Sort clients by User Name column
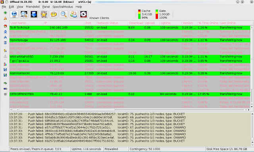This screenshot has height=152, width=254. [x=27, y=23]
